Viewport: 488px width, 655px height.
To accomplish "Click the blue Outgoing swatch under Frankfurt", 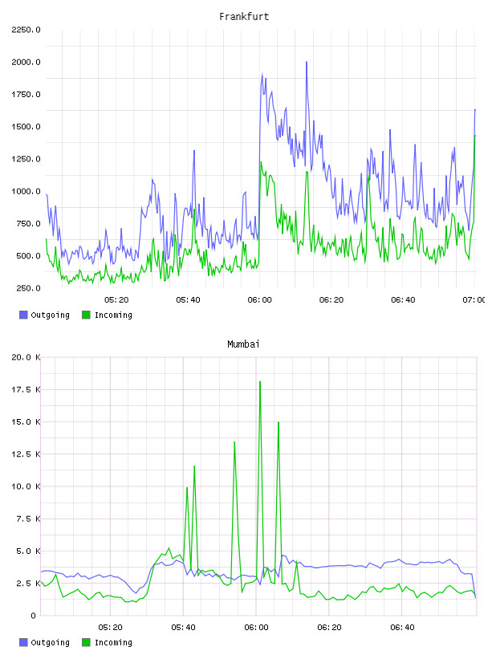I will (x=23, y=315).
